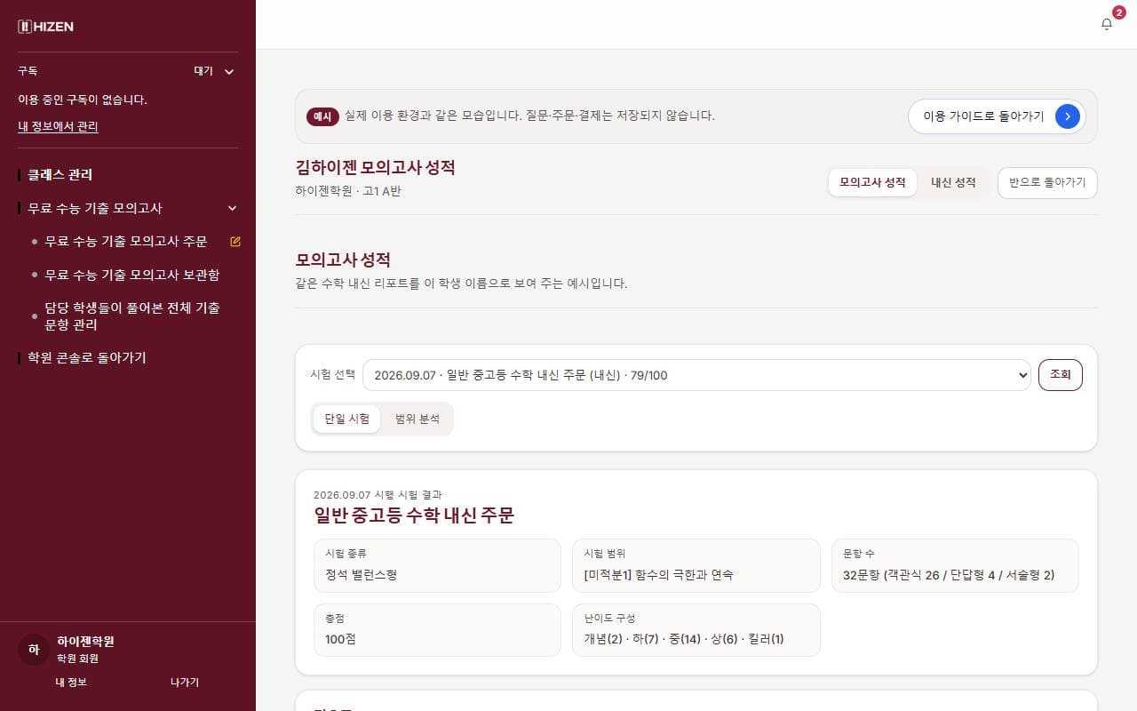Expand the 구독 대기 chevron
This screenshot has height=711, width=1137.
229,71
